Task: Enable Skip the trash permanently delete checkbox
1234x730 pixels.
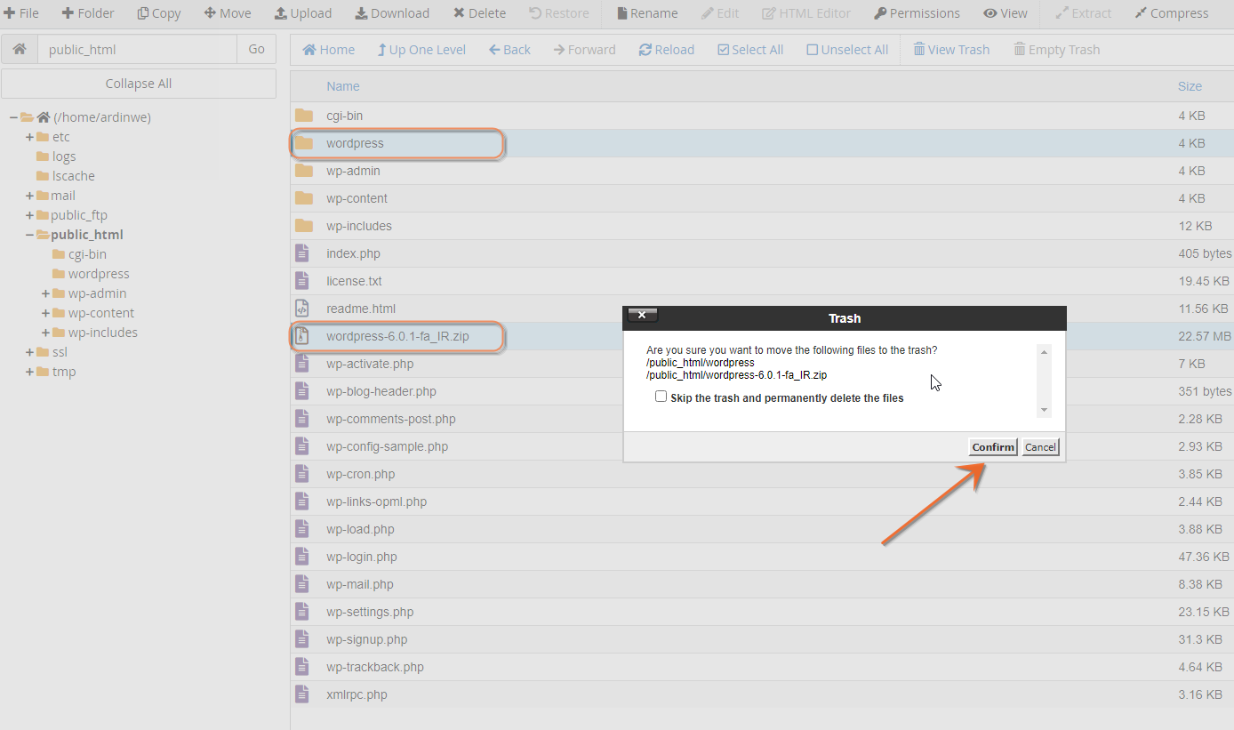Action: click(x=661, y=397)
